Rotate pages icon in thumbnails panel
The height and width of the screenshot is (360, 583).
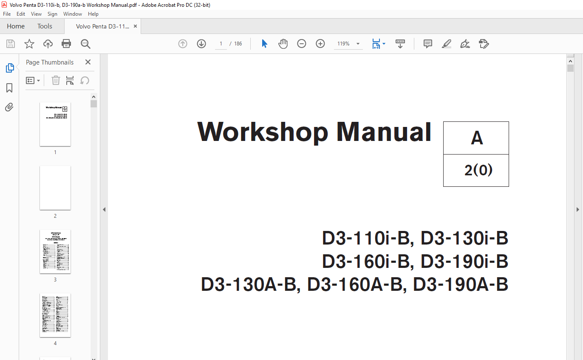85,80
